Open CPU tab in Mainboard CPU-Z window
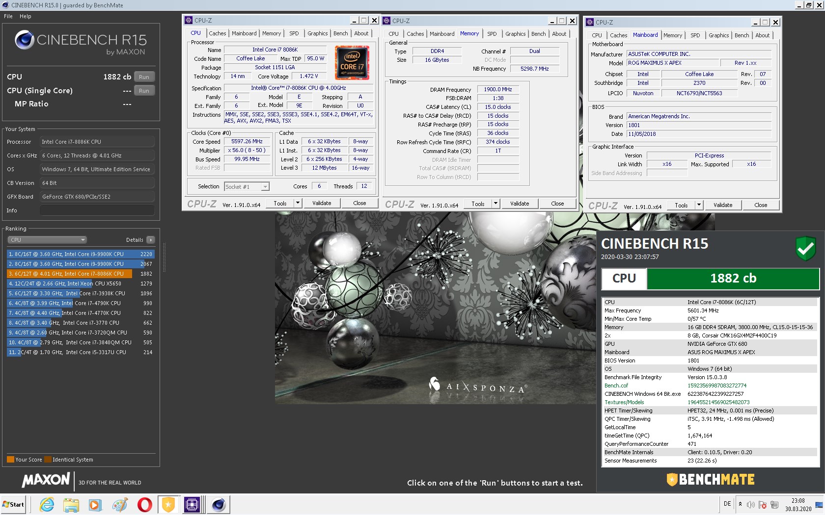 [597, 35]
